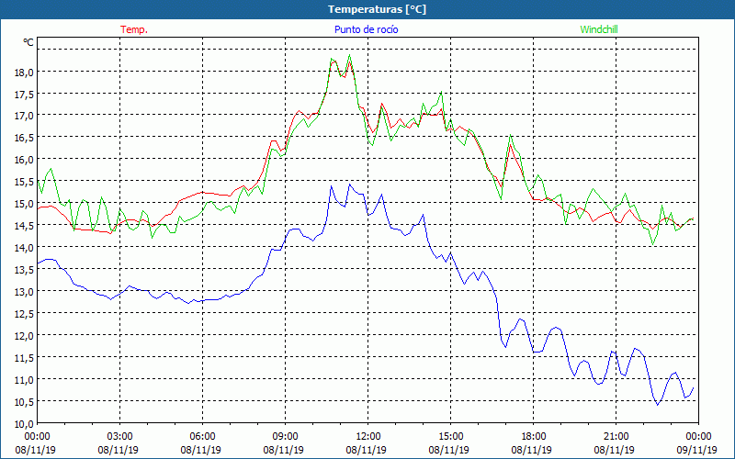Screen dimensions: 735x459
Task: Click the 15,5 y-axis value
Action: click(x=25, y=182)
